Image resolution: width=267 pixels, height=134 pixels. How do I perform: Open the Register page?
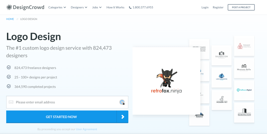(218, 7)
